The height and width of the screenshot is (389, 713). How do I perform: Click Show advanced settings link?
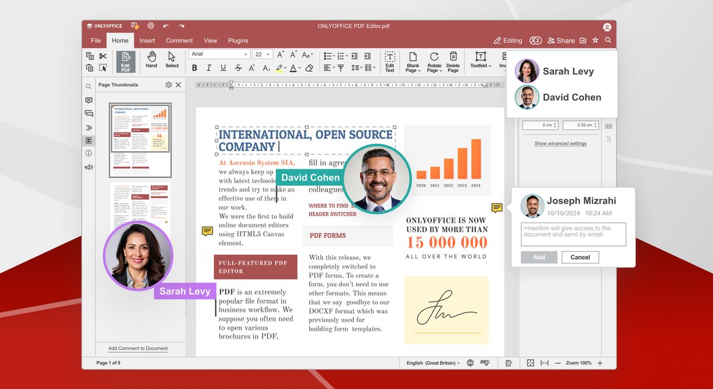coord(560,144)
